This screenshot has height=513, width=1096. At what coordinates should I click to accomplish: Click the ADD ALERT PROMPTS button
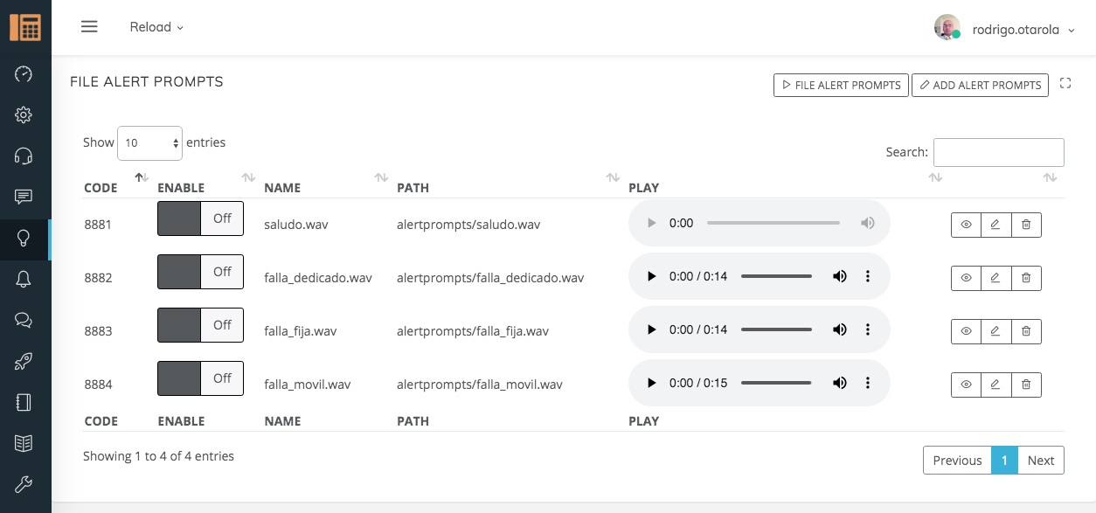pyautogui.click(x=980, y=85)
